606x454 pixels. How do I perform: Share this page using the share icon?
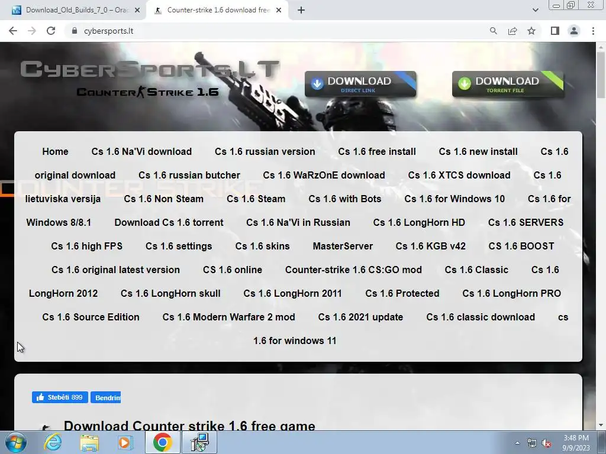[512, 31]
